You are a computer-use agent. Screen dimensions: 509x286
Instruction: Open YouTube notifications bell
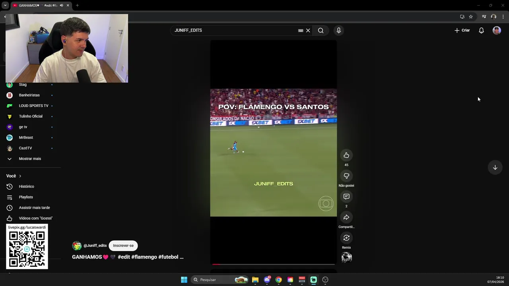click(481, 31)
